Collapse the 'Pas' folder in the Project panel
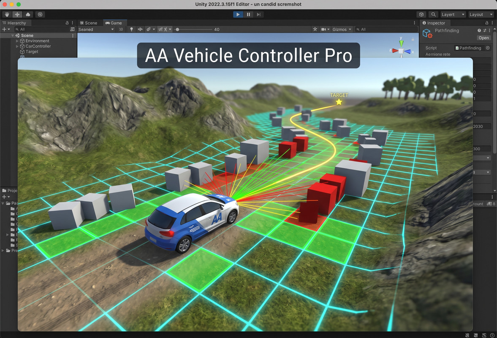 (x=3, y=203)
